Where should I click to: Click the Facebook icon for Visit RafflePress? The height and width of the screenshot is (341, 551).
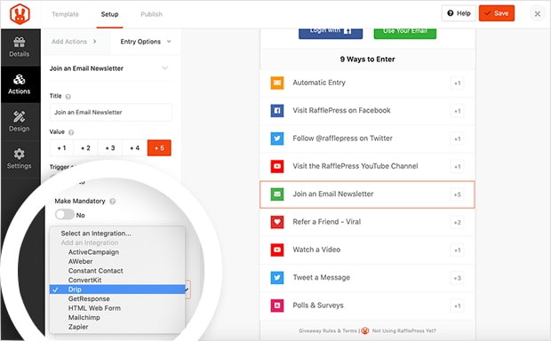[x=277, y=111]
